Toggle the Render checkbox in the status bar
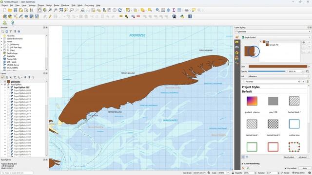The height and width of the screenshot is (175, 312). point(282,173)
